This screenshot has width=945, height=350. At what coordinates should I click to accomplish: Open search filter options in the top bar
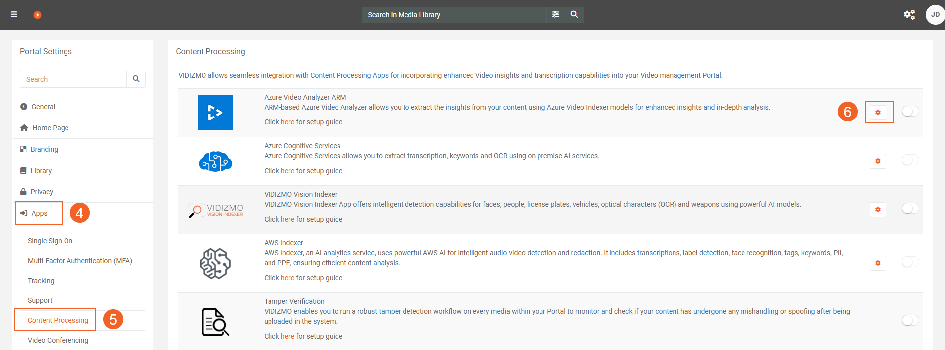point(555,15)
